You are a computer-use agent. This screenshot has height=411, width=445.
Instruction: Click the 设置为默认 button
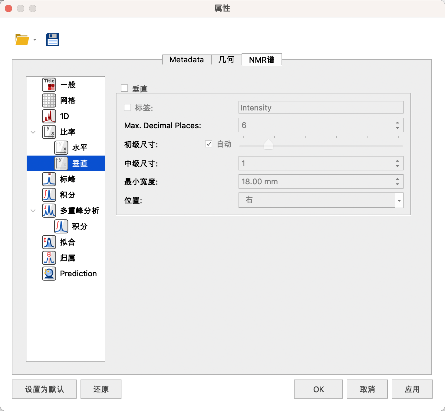pyautogui.click(x=44, y=389)
